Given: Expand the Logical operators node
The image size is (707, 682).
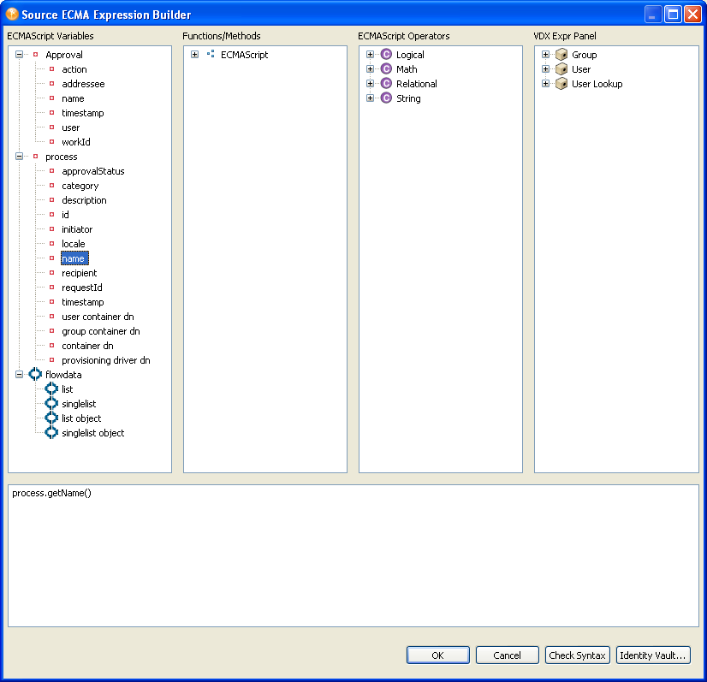Looking at the screenshot, I should 370,55.
